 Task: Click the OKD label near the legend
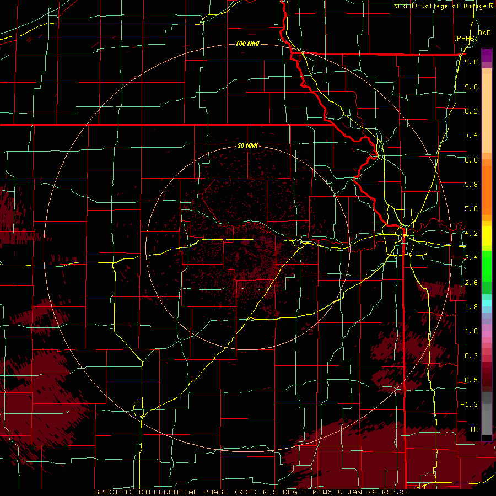point(484,33)
